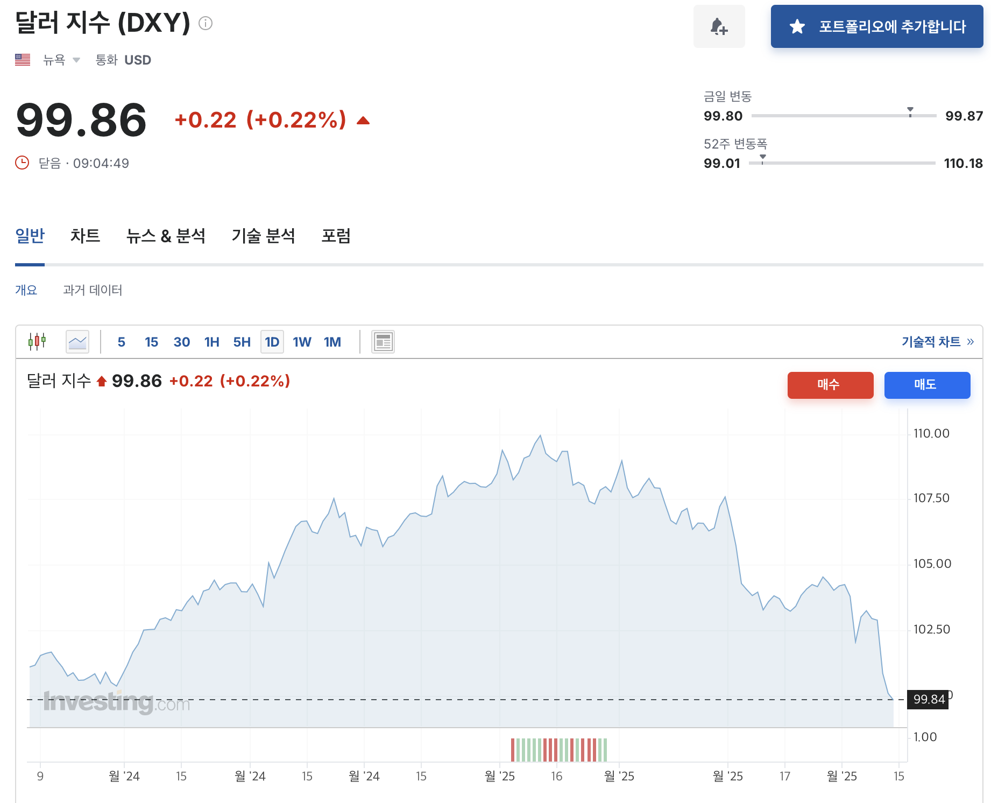
Task: Switch to the 일반 tab
Action: (x=30, y=236)
